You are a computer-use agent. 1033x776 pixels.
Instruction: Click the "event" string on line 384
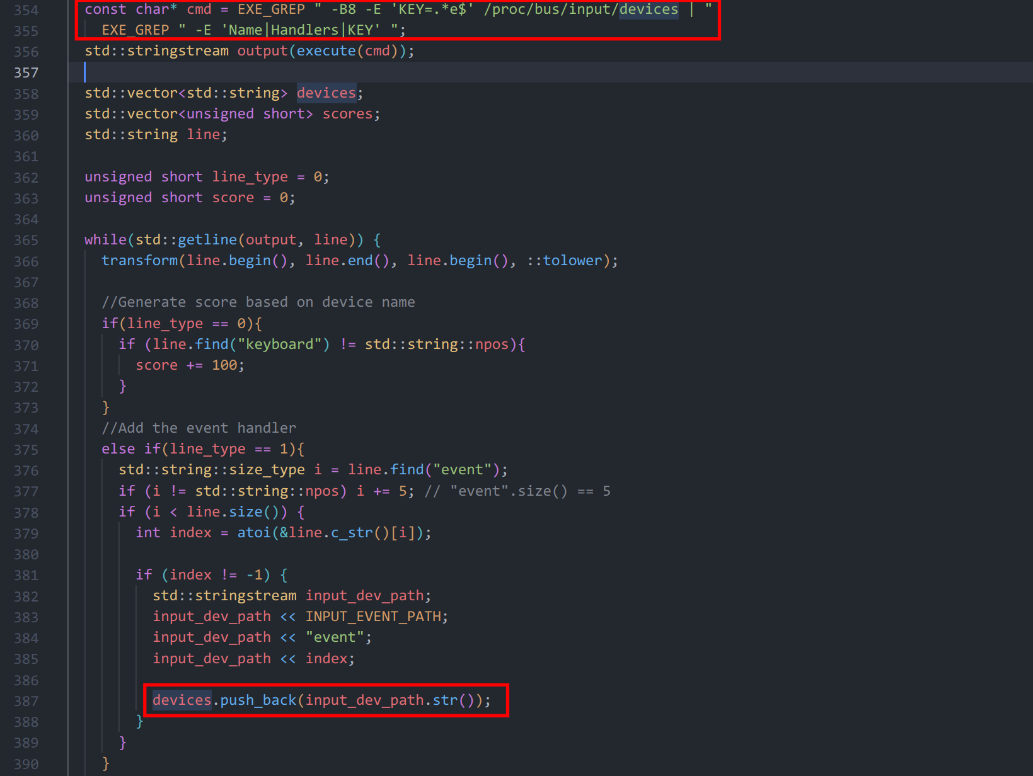point(335,637)
